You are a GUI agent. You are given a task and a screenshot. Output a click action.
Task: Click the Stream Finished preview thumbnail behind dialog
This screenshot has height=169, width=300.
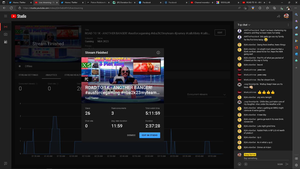[x=48, y=44]
